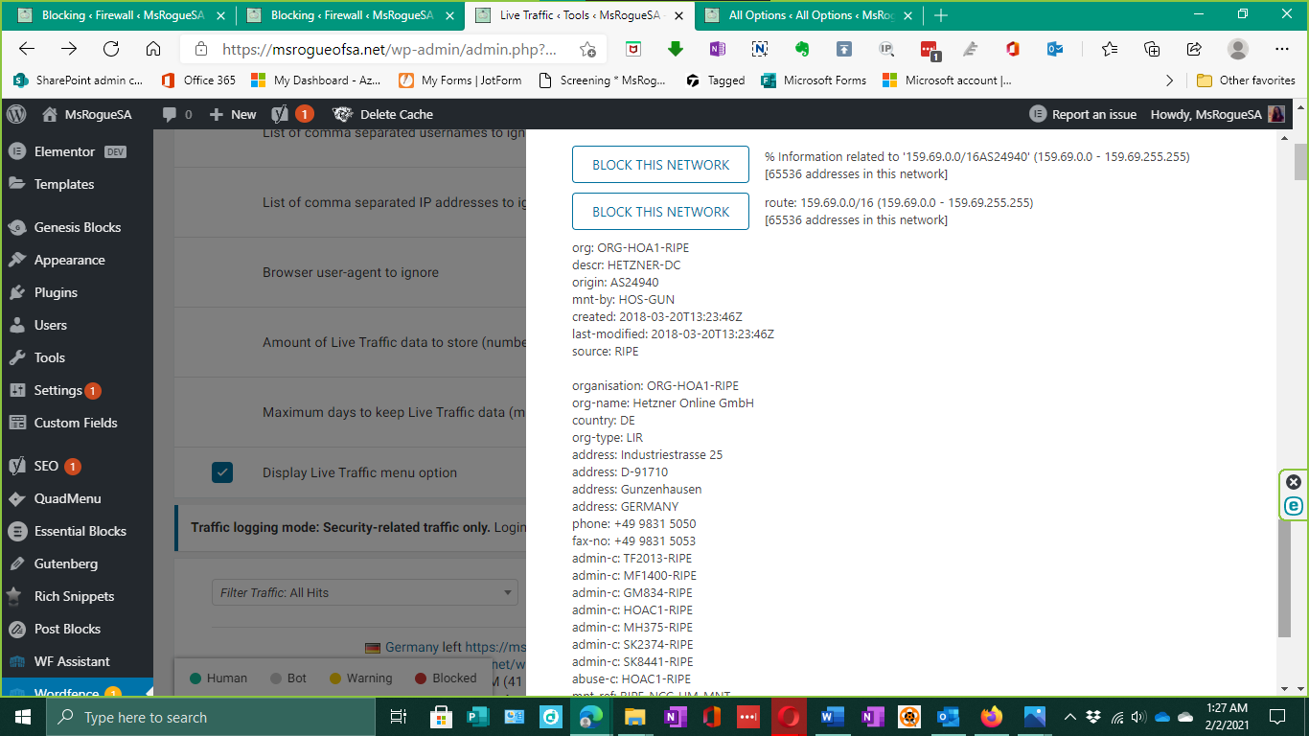Open the Evernote extension icon in toolbar

point(801,49)
